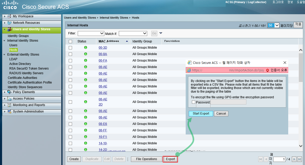Expand Policy Elements section

click(x=5, y=92)
